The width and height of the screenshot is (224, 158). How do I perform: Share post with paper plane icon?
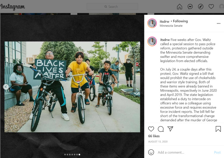[x=170, y=129]
